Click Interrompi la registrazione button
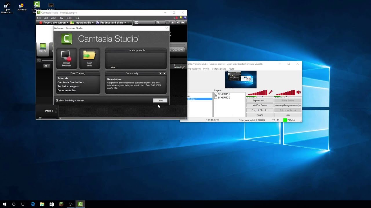 pos(286,105)
